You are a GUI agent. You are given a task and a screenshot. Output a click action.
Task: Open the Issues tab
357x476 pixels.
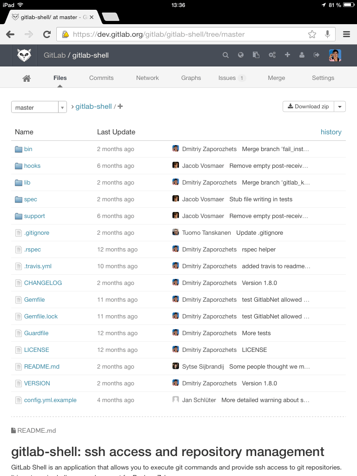231,78
